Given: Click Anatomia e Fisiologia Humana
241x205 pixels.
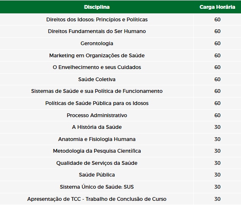Looking at the screenshot, I should click(x=97, y=139).
